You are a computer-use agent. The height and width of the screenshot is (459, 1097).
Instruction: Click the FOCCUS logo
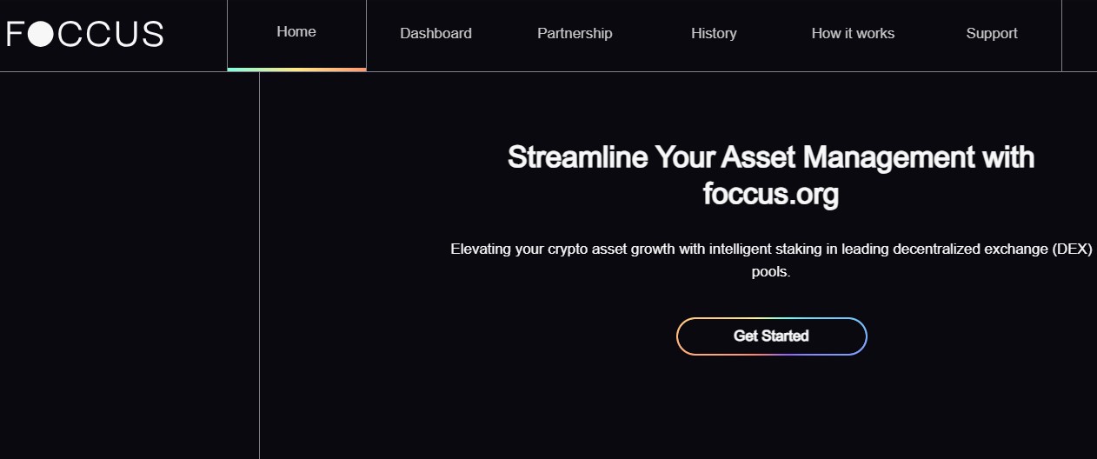[85, 35]
